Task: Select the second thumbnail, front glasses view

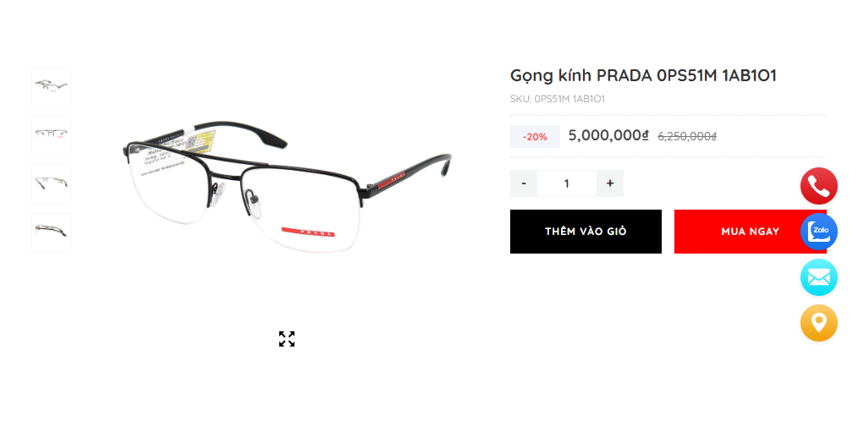Action: tap(51, 135)
